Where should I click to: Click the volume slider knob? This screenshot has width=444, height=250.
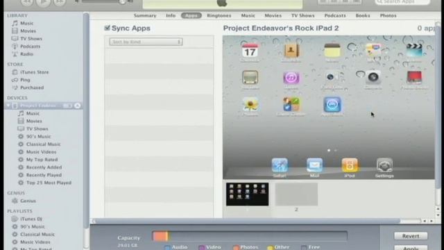click(122, 2)
